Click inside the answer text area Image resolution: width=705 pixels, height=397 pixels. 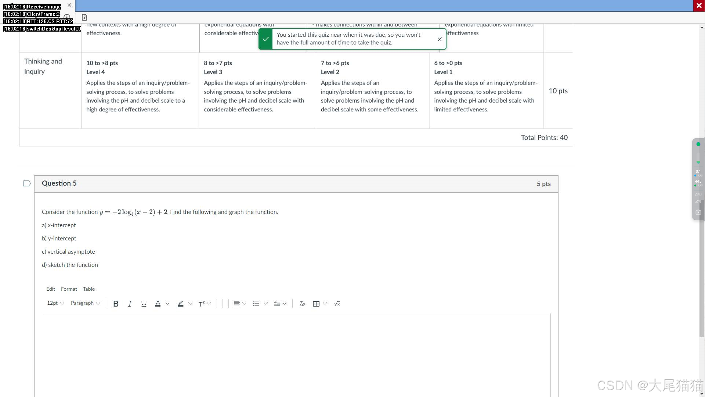(296, 353)
